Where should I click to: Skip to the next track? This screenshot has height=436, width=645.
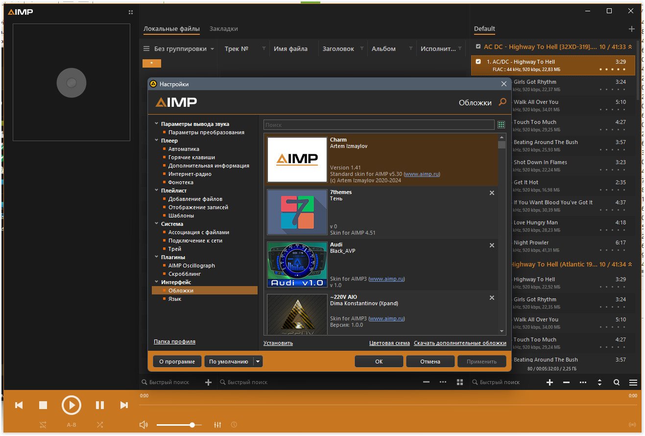124,405
